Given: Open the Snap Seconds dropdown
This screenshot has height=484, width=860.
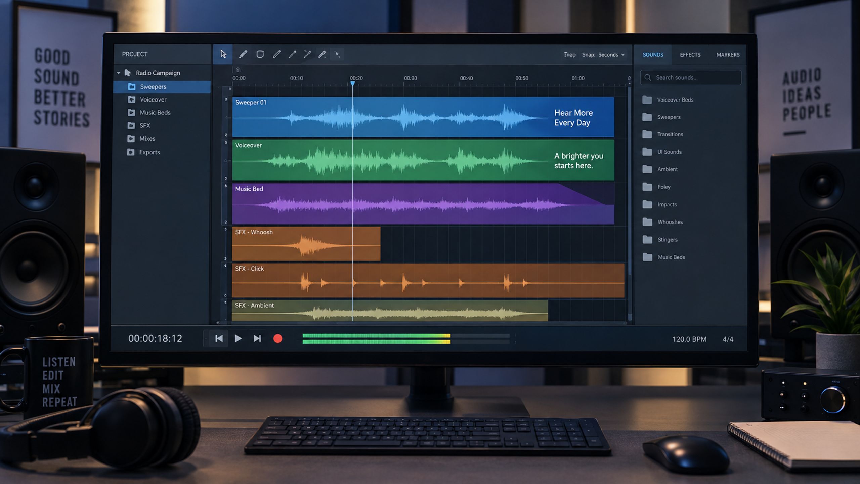Looking at the screenshot, I should click(604, 55).
